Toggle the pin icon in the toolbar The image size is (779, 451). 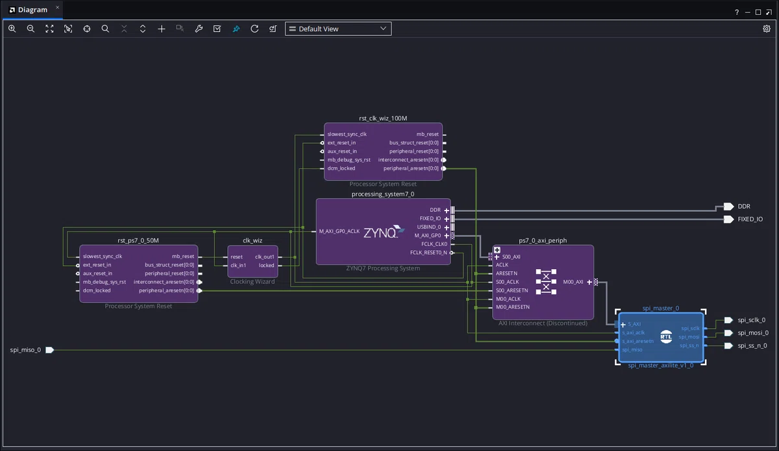click(x=236, y=29)
